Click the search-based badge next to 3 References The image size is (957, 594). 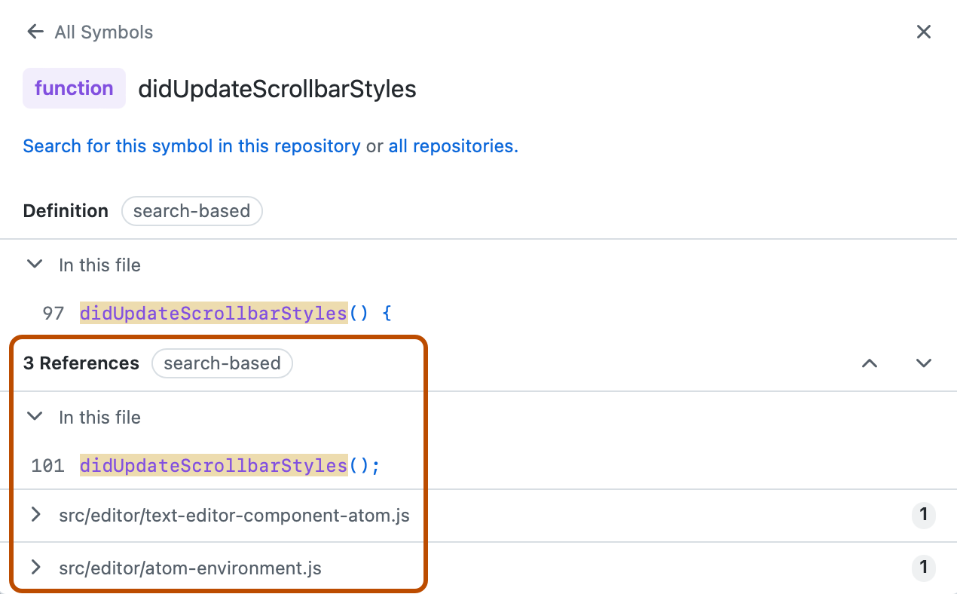tap(222, 363)
